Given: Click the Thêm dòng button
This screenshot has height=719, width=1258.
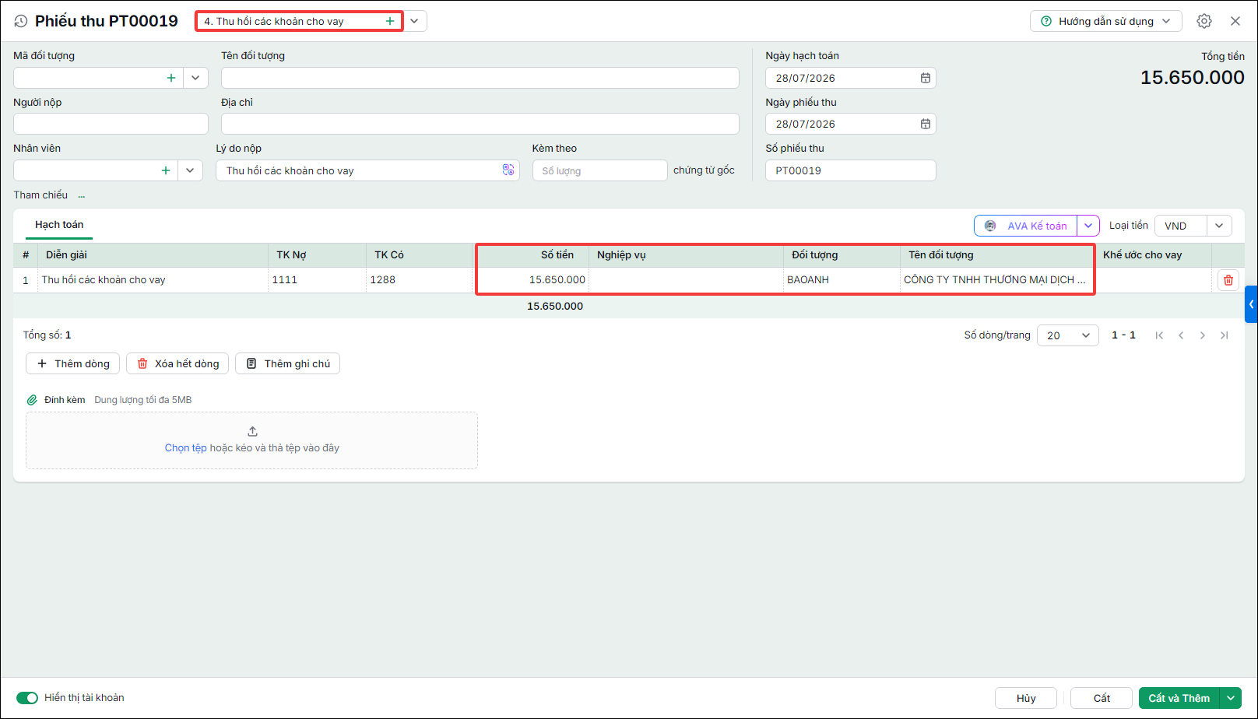Looking at the screenshot, I should click(73, 363).
